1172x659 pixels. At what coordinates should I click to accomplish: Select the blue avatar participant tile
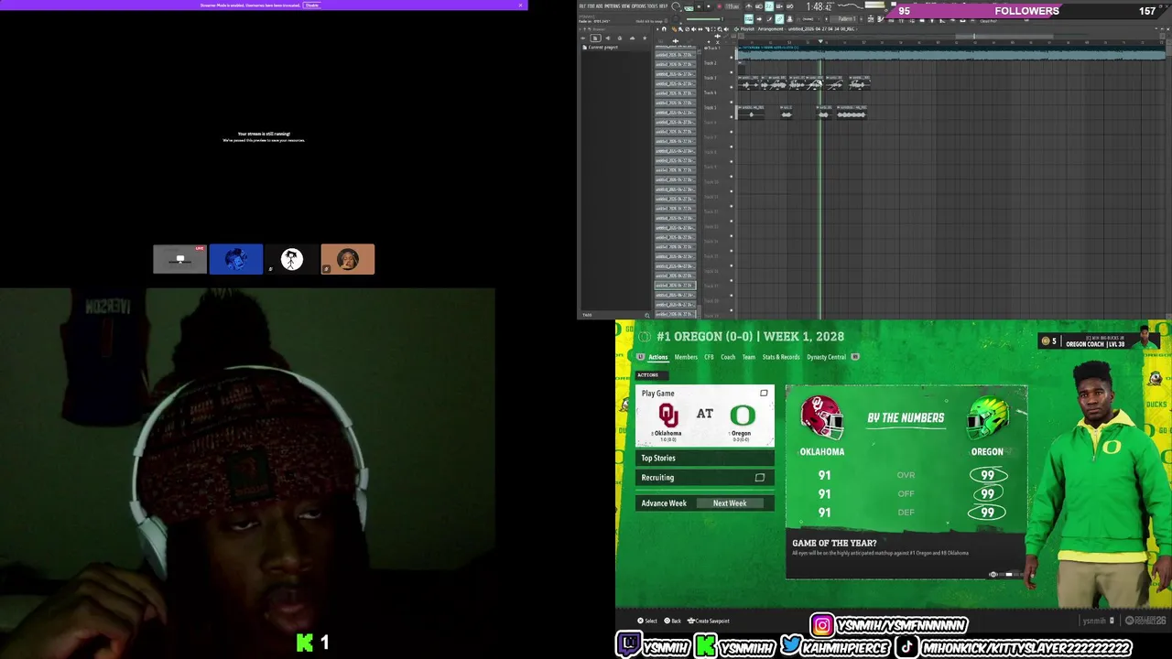coord(236,259)
